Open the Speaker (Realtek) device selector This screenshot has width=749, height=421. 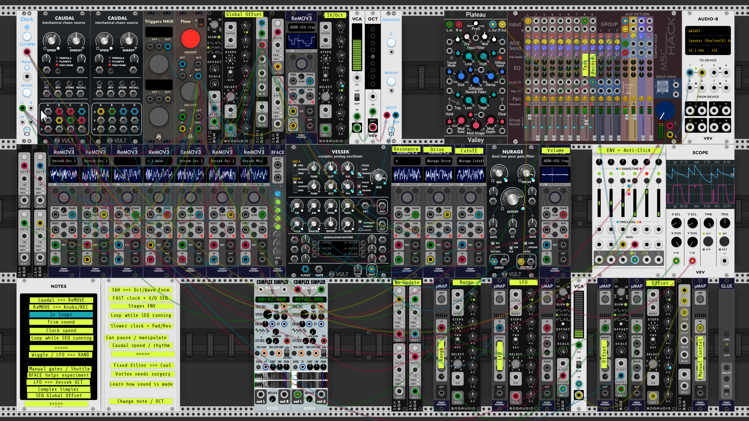tap(708, 41)
